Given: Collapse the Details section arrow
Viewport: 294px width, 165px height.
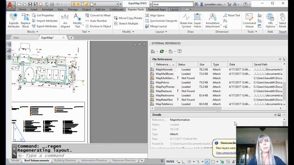Looking at the screenshot, I should coord(284,115).
